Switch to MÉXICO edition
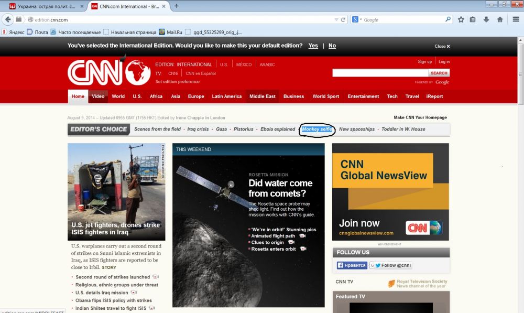Image resolution: width=524 pixels, height=313 pixels. 244,64
